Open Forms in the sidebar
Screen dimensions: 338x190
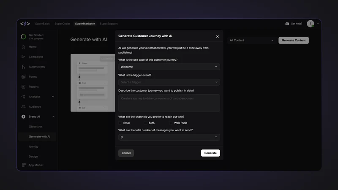point(33,77)
